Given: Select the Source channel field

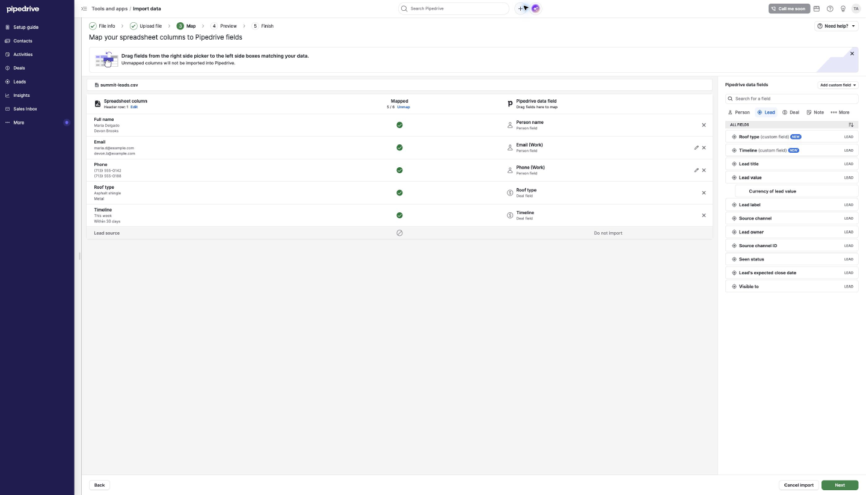Looking at the screenshot, I should click(x=791, y=218).
